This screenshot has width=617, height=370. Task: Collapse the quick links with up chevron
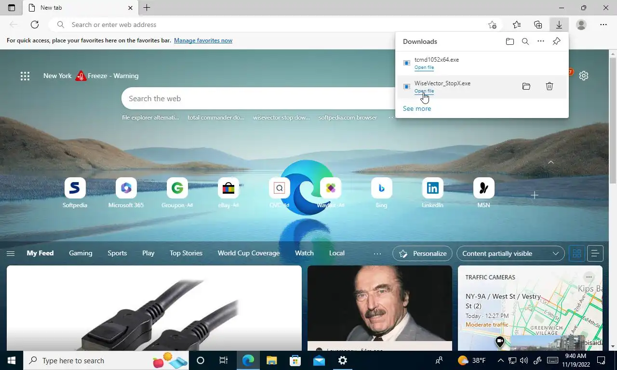(x=551, y=162)
